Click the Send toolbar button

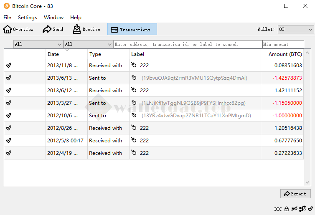coord(53,29)
